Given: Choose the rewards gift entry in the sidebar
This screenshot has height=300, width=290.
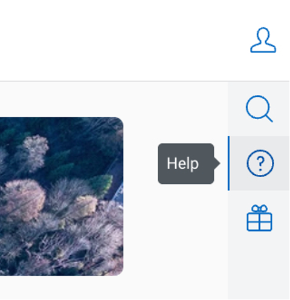Looking at the screenshot, I should (259, 218).
